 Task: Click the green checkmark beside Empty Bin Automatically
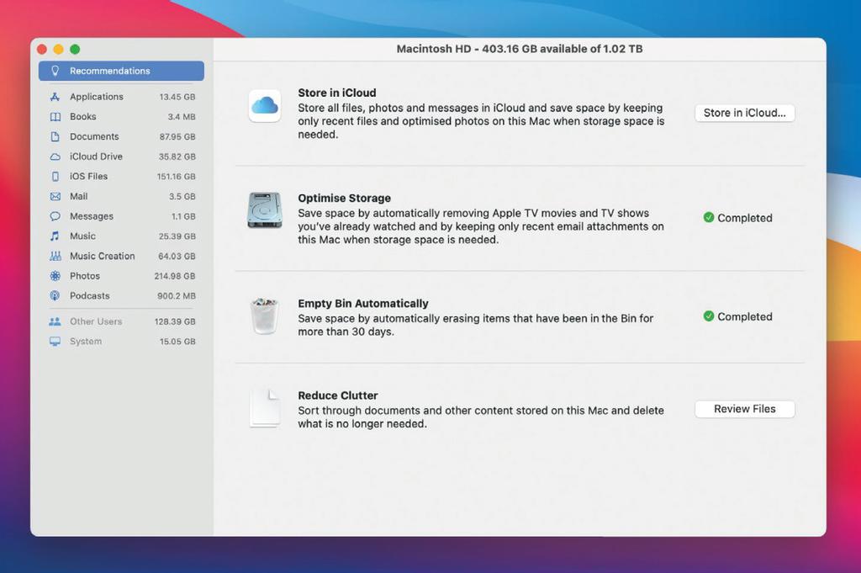pos(708,316)
